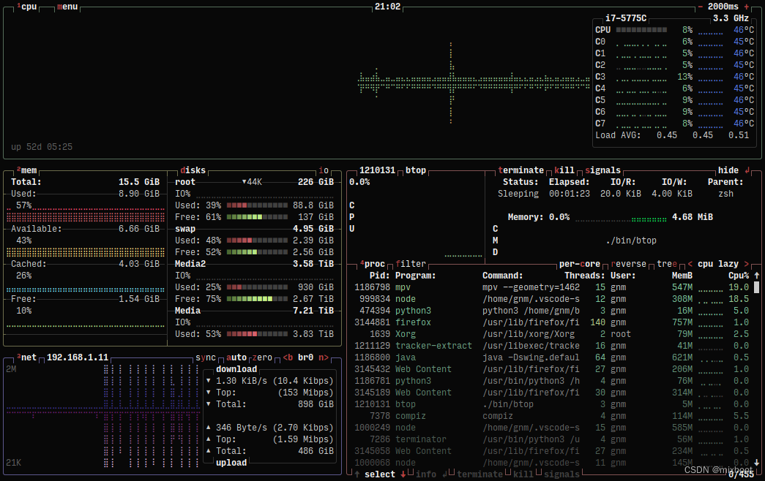Screen dimensions: 765x481
Task: Click the 2000ms update interval value
Action: [723, 7]
